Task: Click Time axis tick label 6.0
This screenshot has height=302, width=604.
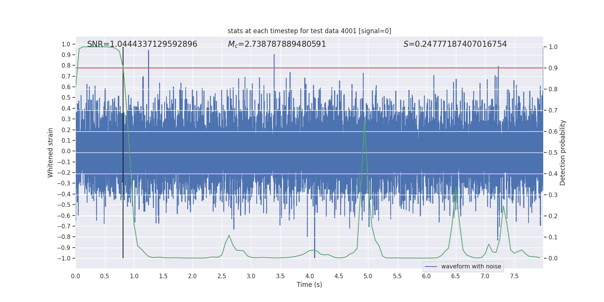Action: [427, 276]
